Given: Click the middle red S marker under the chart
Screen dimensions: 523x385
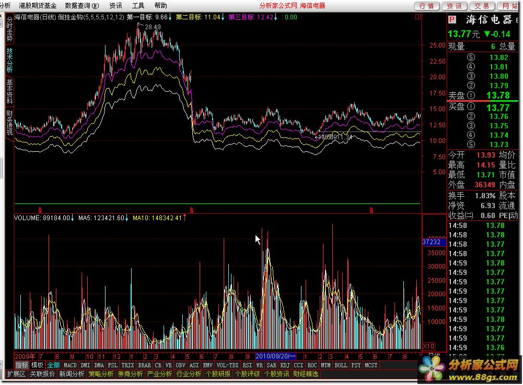Looking at the screenshot, I should [191, 210].
